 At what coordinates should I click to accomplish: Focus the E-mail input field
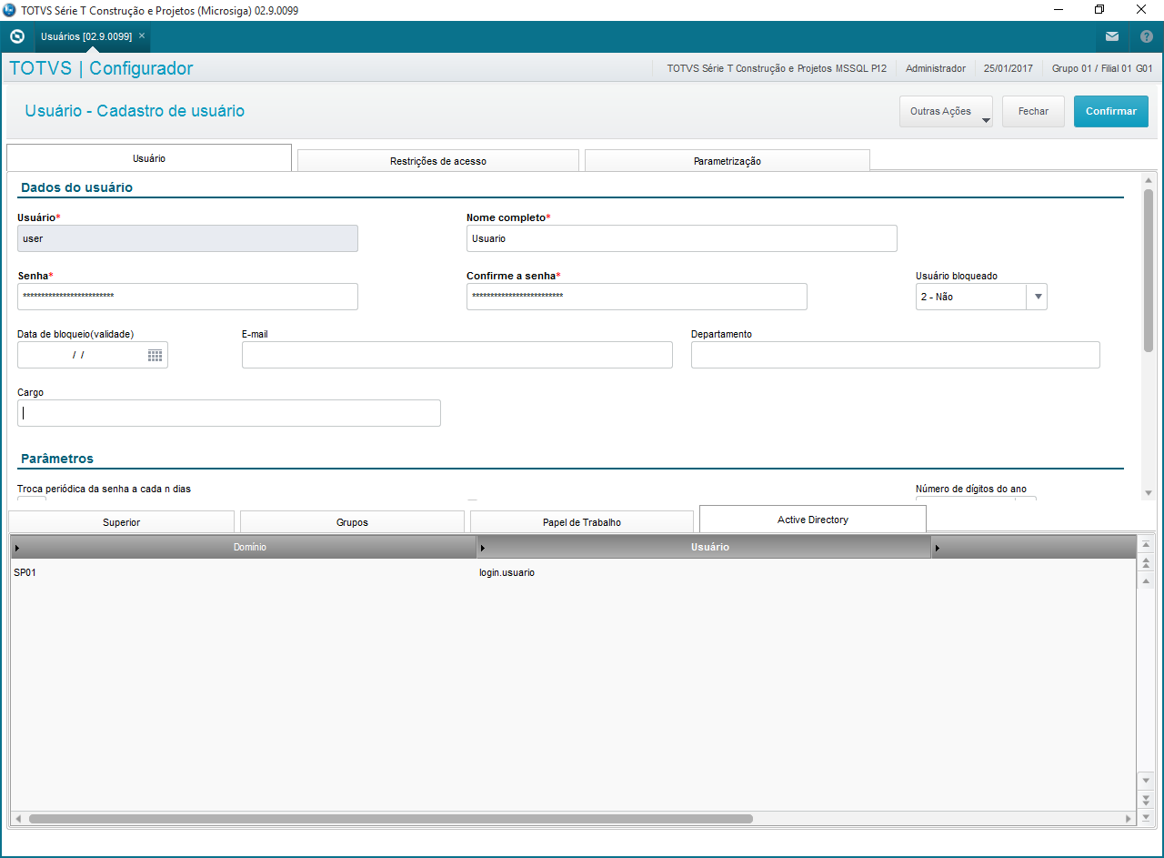pyautogui.click(x=457, y=355)
